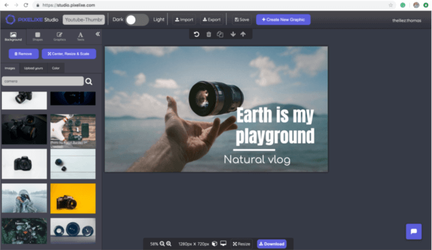
Task: Select the 'Natural vlog' subtitle text
Action: tap(257, 160)
